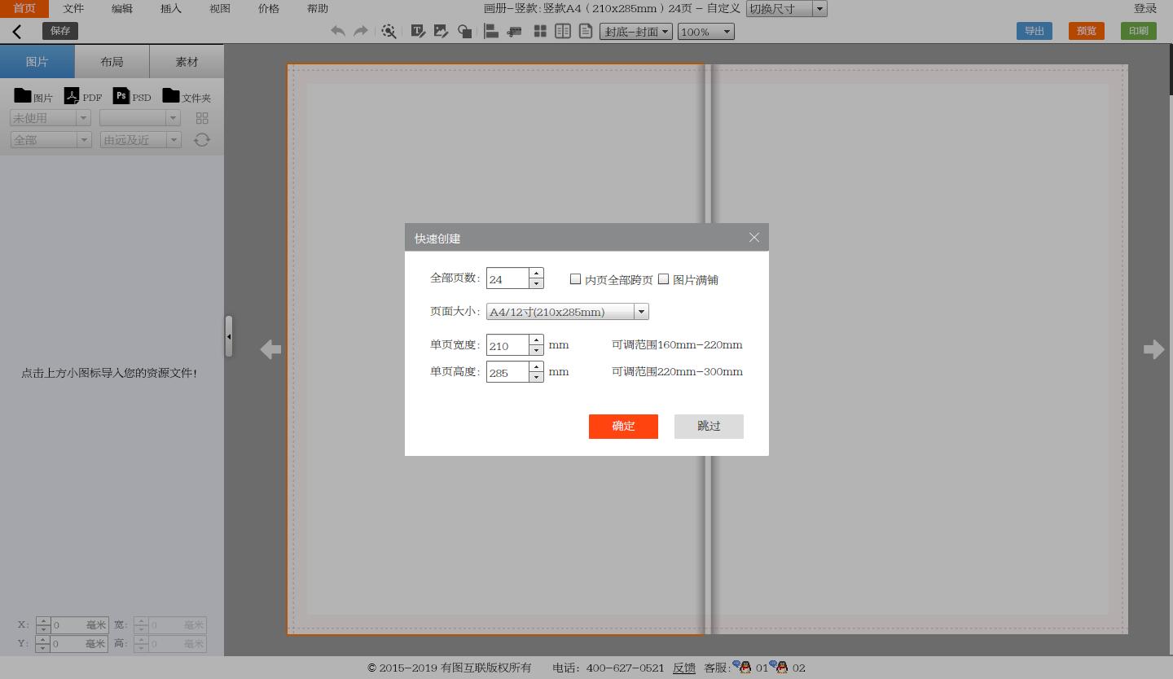Select the magnifier selection tool

pos(389,31)
